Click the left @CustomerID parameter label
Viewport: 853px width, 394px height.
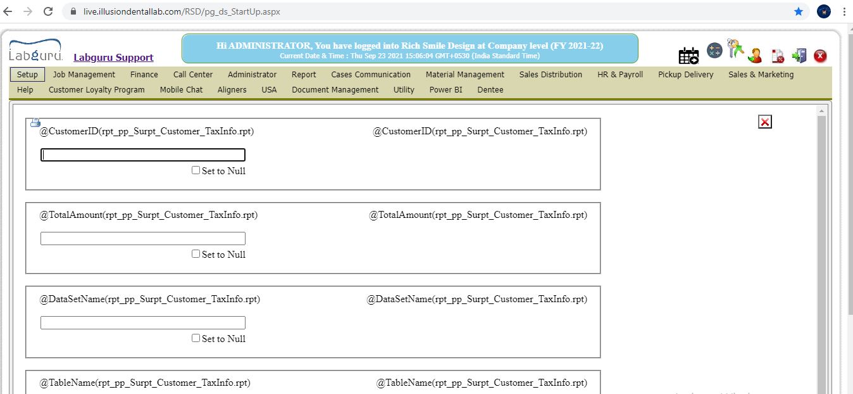147,131
